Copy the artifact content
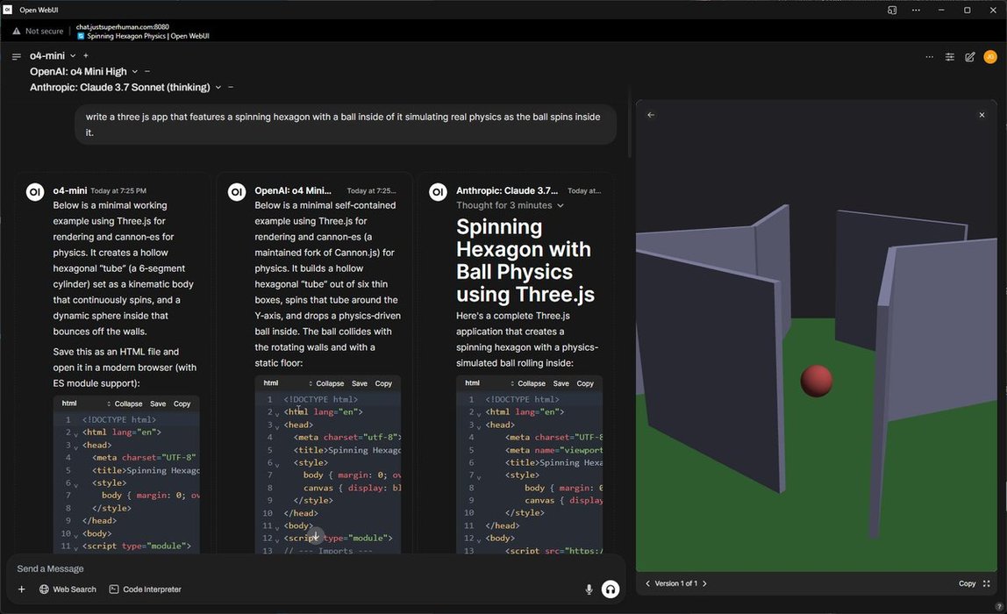1007x614 pixels. (967, 584)
